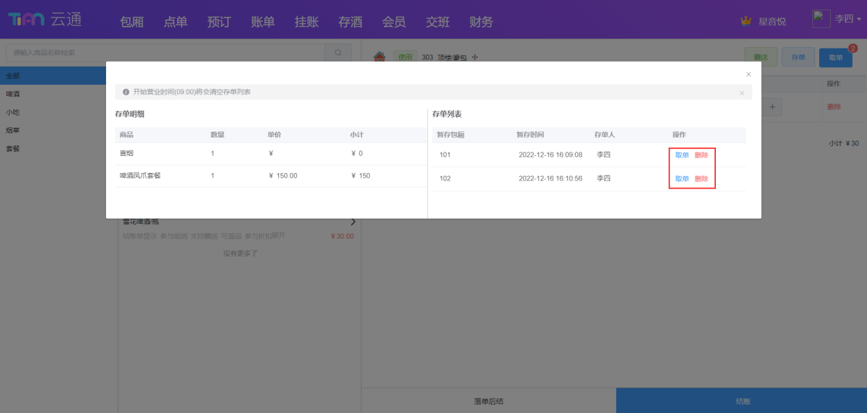
Task: Click the blue 取单 button in the order header
Action: pos(836,58)
